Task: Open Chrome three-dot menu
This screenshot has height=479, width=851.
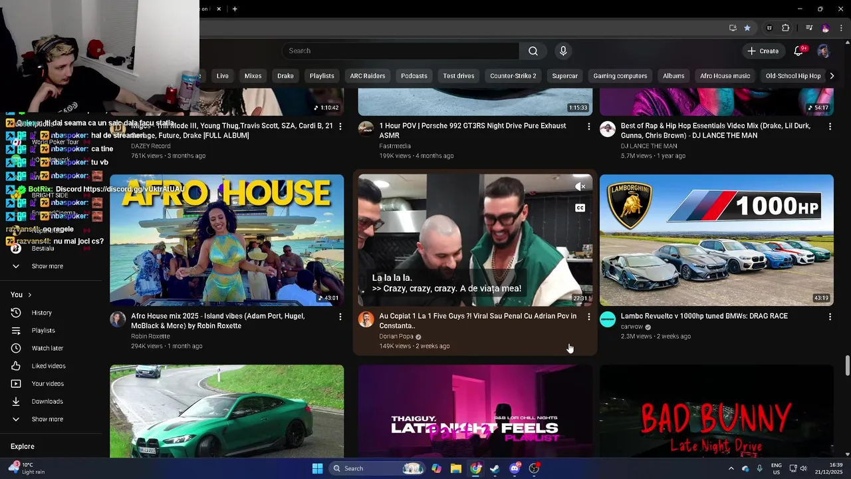Action: [x=842, y=28]
